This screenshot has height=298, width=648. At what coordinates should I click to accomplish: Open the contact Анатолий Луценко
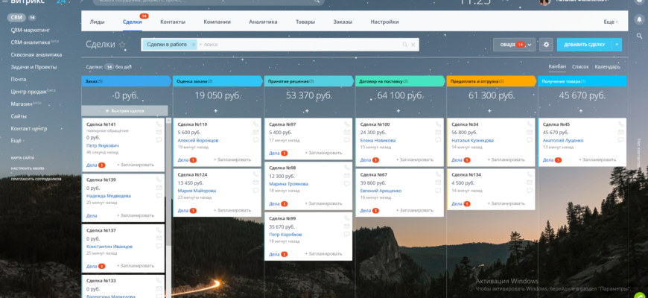[x=563, y=141]
